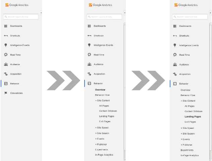Screen dimensions: 212x161
Task: Click Acquisition arrows icon in right panel
Action: (175, 74)
